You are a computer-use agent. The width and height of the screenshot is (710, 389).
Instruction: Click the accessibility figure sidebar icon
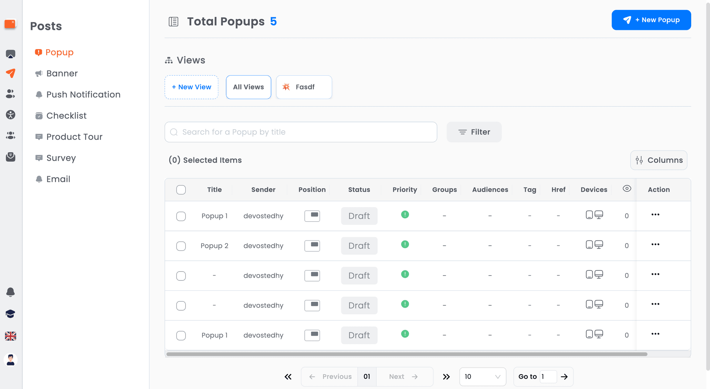click(10, 115)
